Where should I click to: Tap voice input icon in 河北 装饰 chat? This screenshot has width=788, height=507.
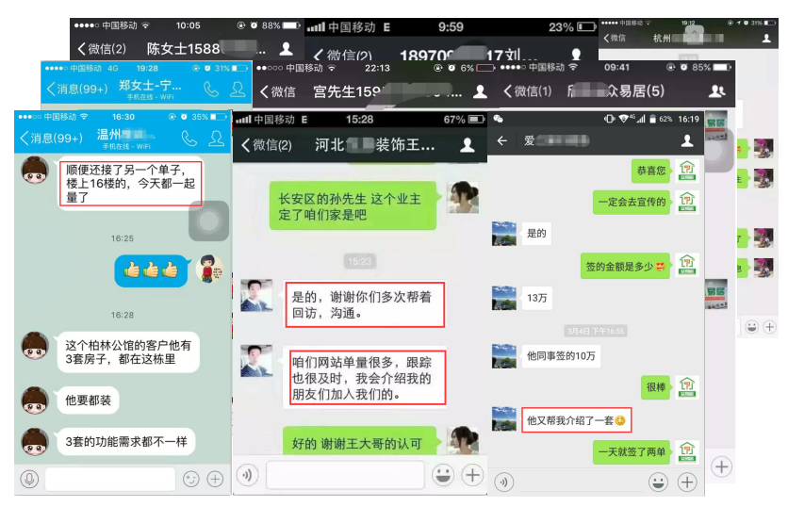coord(248,475)
